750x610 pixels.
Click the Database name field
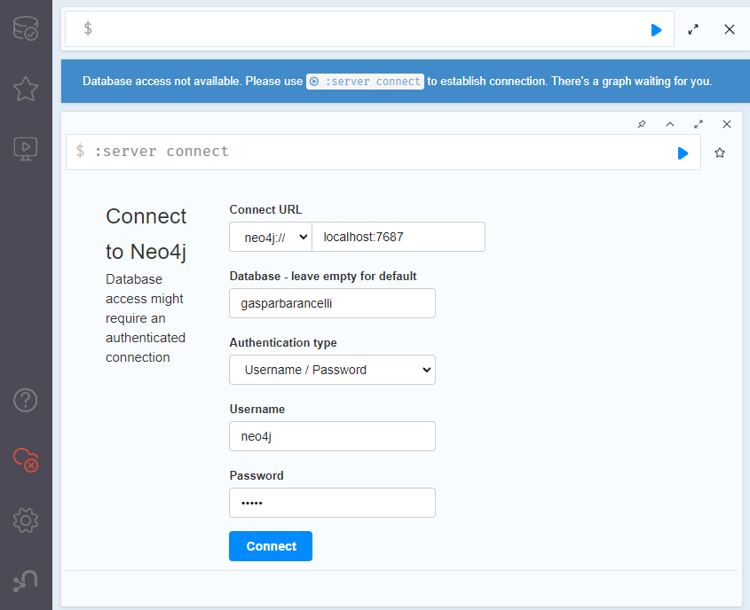click(333, 303)
